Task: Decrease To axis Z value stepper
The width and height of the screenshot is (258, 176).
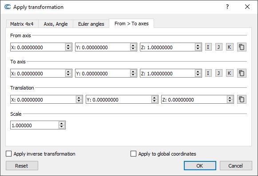Action: (198, 75)
